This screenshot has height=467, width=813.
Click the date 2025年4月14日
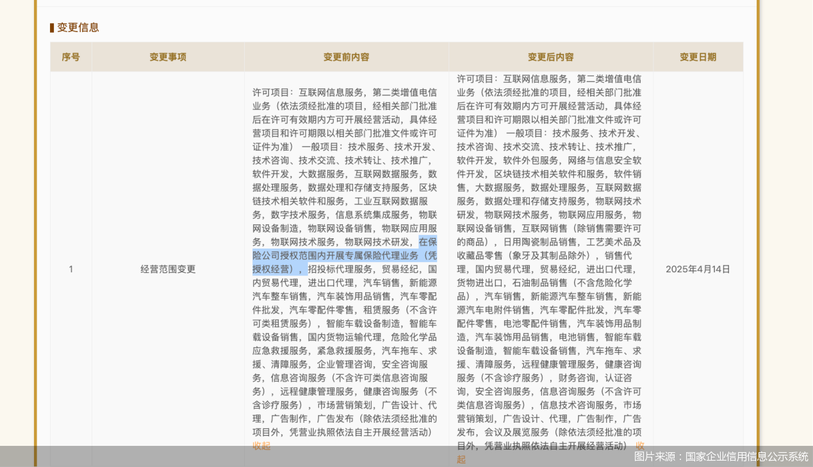[x=698, y=269]
